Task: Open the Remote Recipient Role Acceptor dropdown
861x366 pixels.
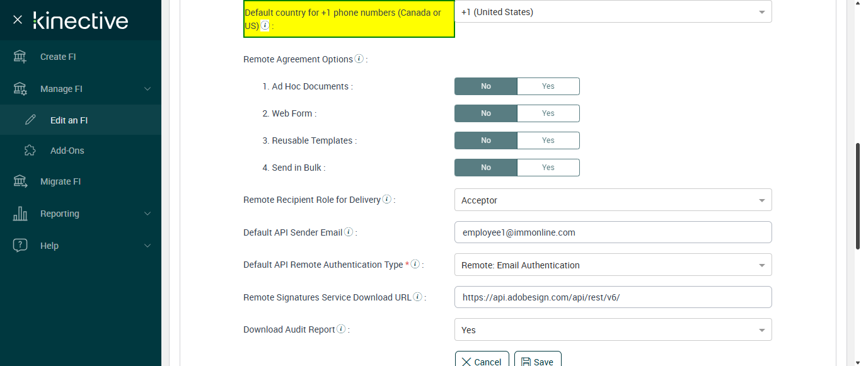Action: click(x=613, y=200)
